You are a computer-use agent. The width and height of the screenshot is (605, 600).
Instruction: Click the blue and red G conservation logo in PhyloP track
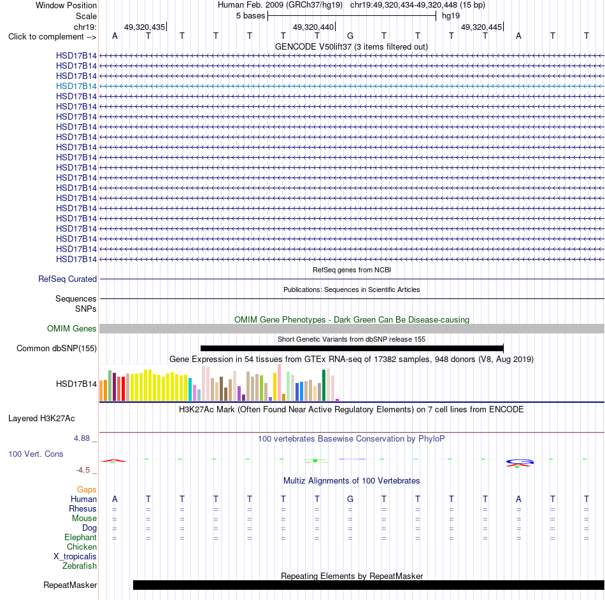(x=519, y=463)
